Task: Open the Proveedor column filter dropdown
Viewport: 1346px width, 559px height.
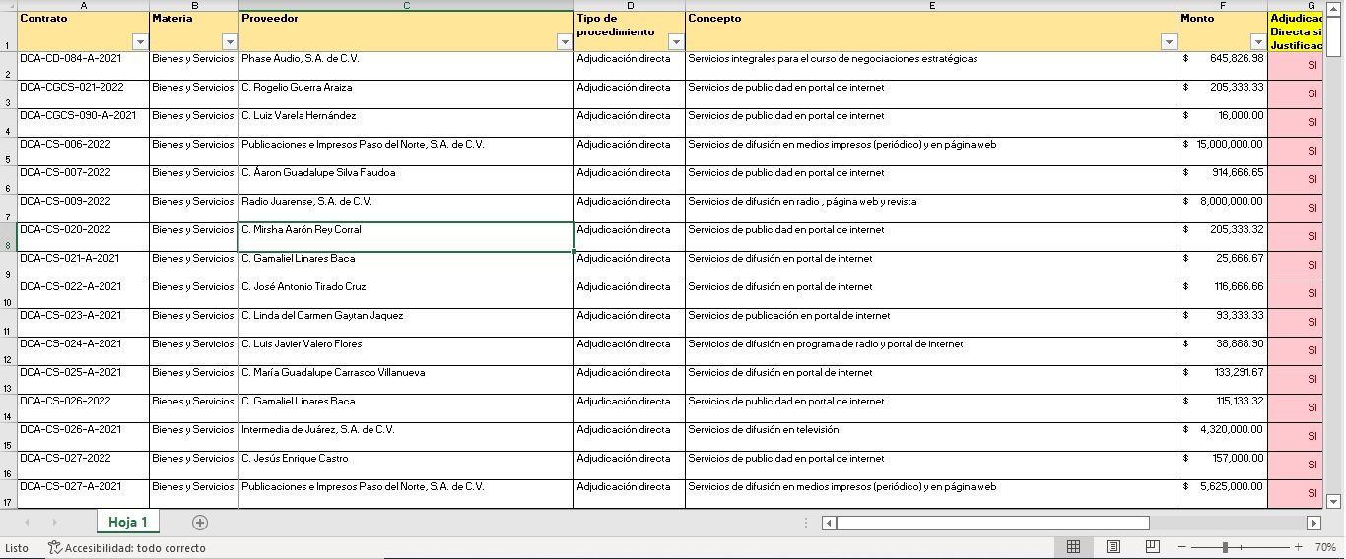Action: click(565, 42)
